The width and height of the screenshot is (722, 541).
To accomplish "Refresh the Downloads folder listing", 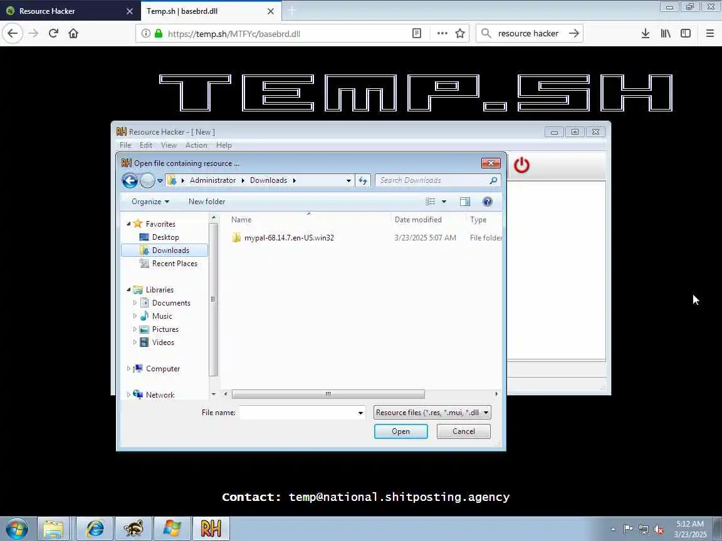I will 363,180.
